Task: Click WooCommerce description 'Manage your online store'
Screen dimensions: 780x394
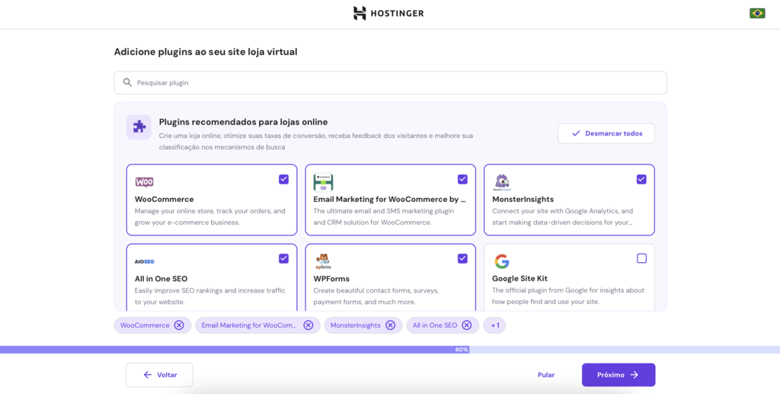Action: click(x=210, y=216)
